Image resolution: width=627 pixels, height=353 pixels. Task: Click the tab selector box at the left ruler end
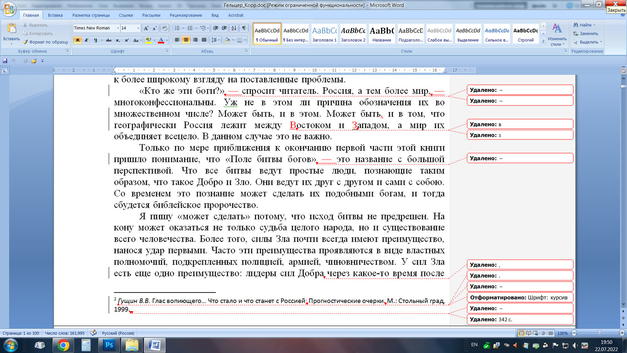click(x=5, y=70)
